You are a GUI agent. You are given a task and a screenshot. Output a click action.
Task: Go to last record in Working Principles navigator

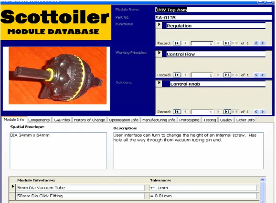tap(227, 75)
